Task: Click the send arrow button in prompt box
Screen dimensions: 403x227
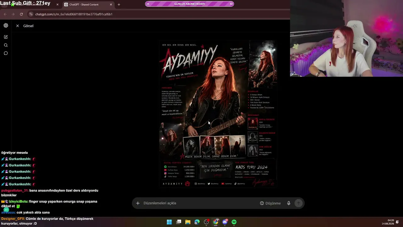Action: [x=298, y=203]
